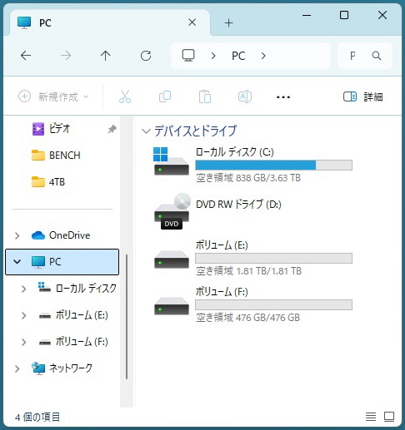
Task: Go back with the left arrow
Action: [26, 56]
